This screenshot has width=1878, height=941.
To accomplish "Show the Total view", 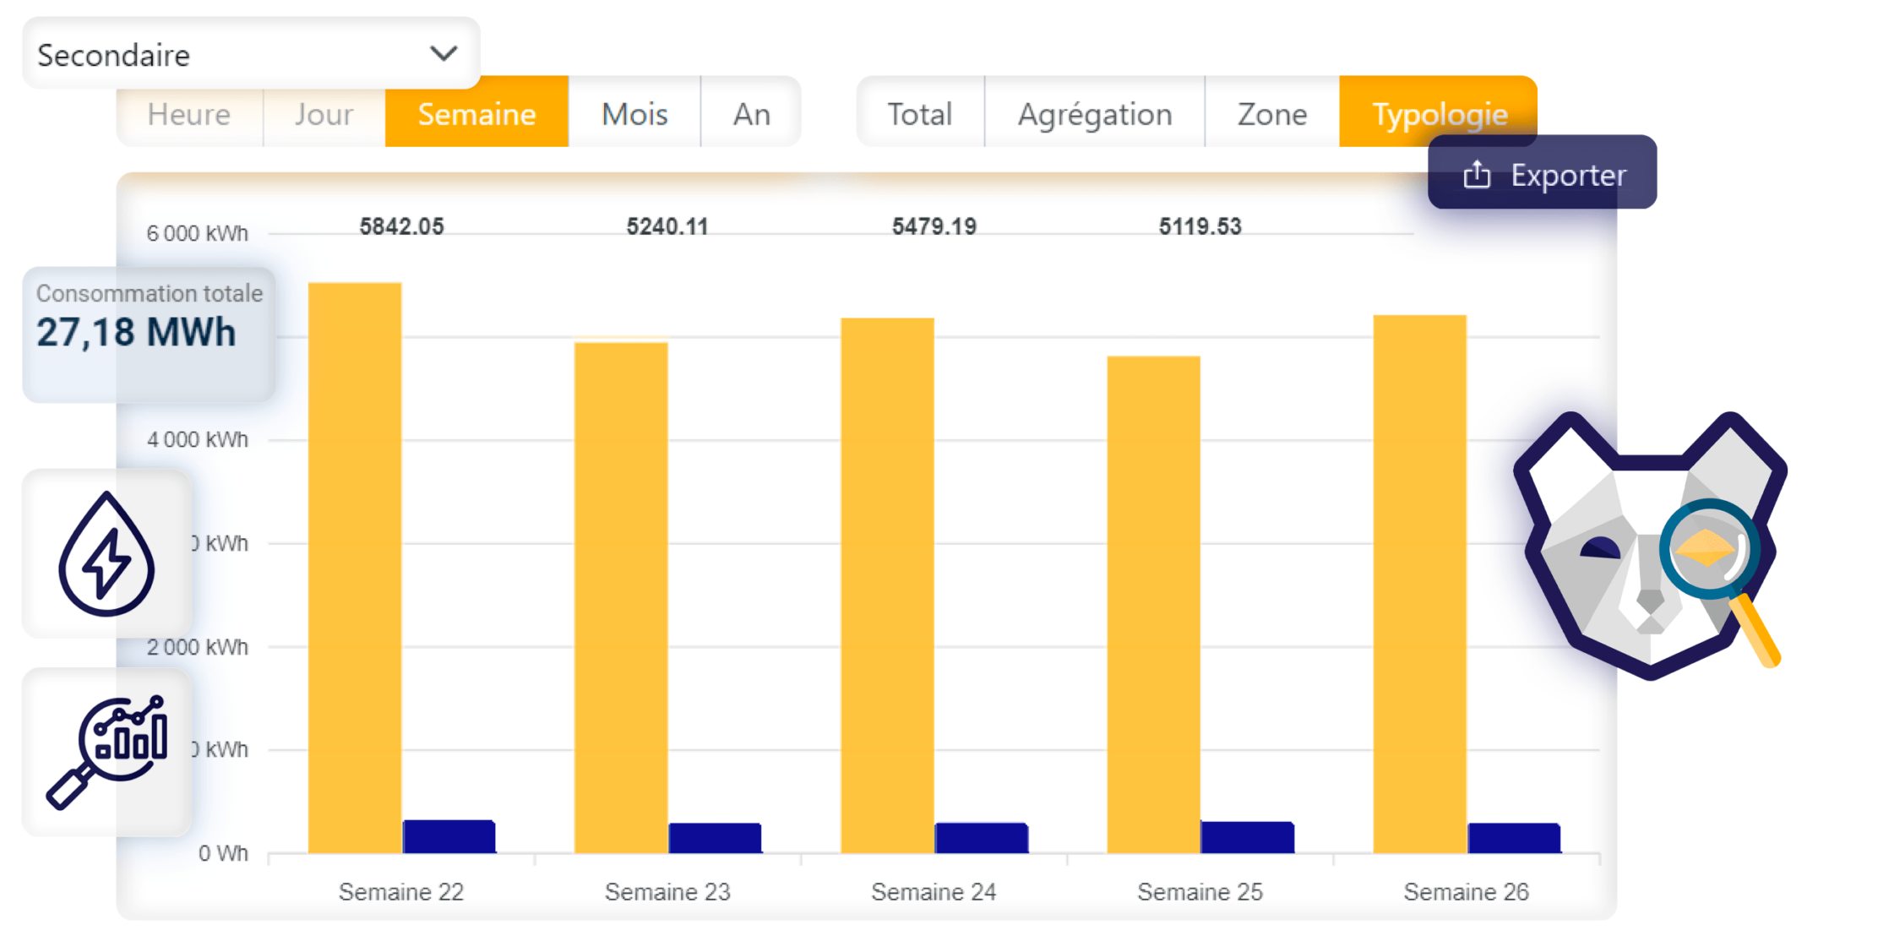I will (919, 114).
